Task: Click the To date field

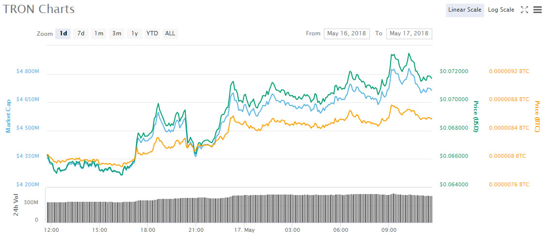Action: point(409,33)
